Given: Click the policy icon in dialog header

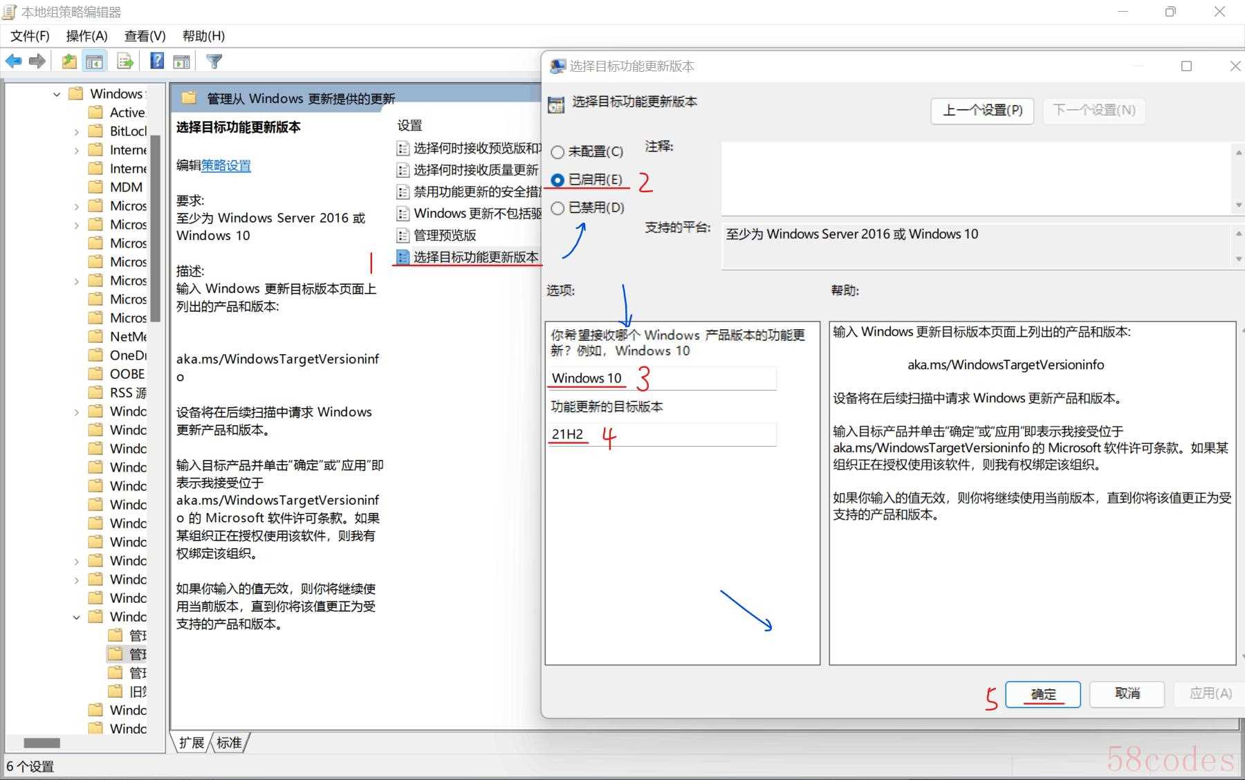Looking at the screenshot, I should click(x=556, y=104).
